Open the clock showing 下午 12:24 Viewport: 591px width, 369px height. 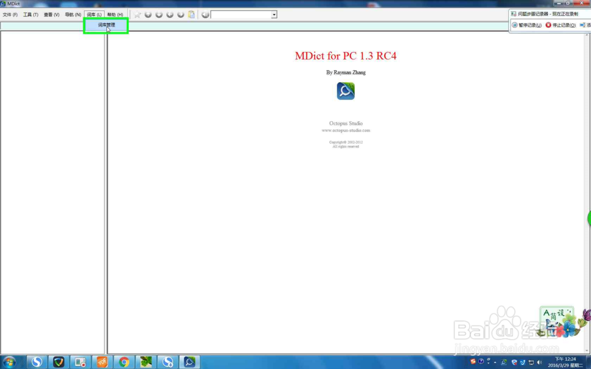[566, 363]
